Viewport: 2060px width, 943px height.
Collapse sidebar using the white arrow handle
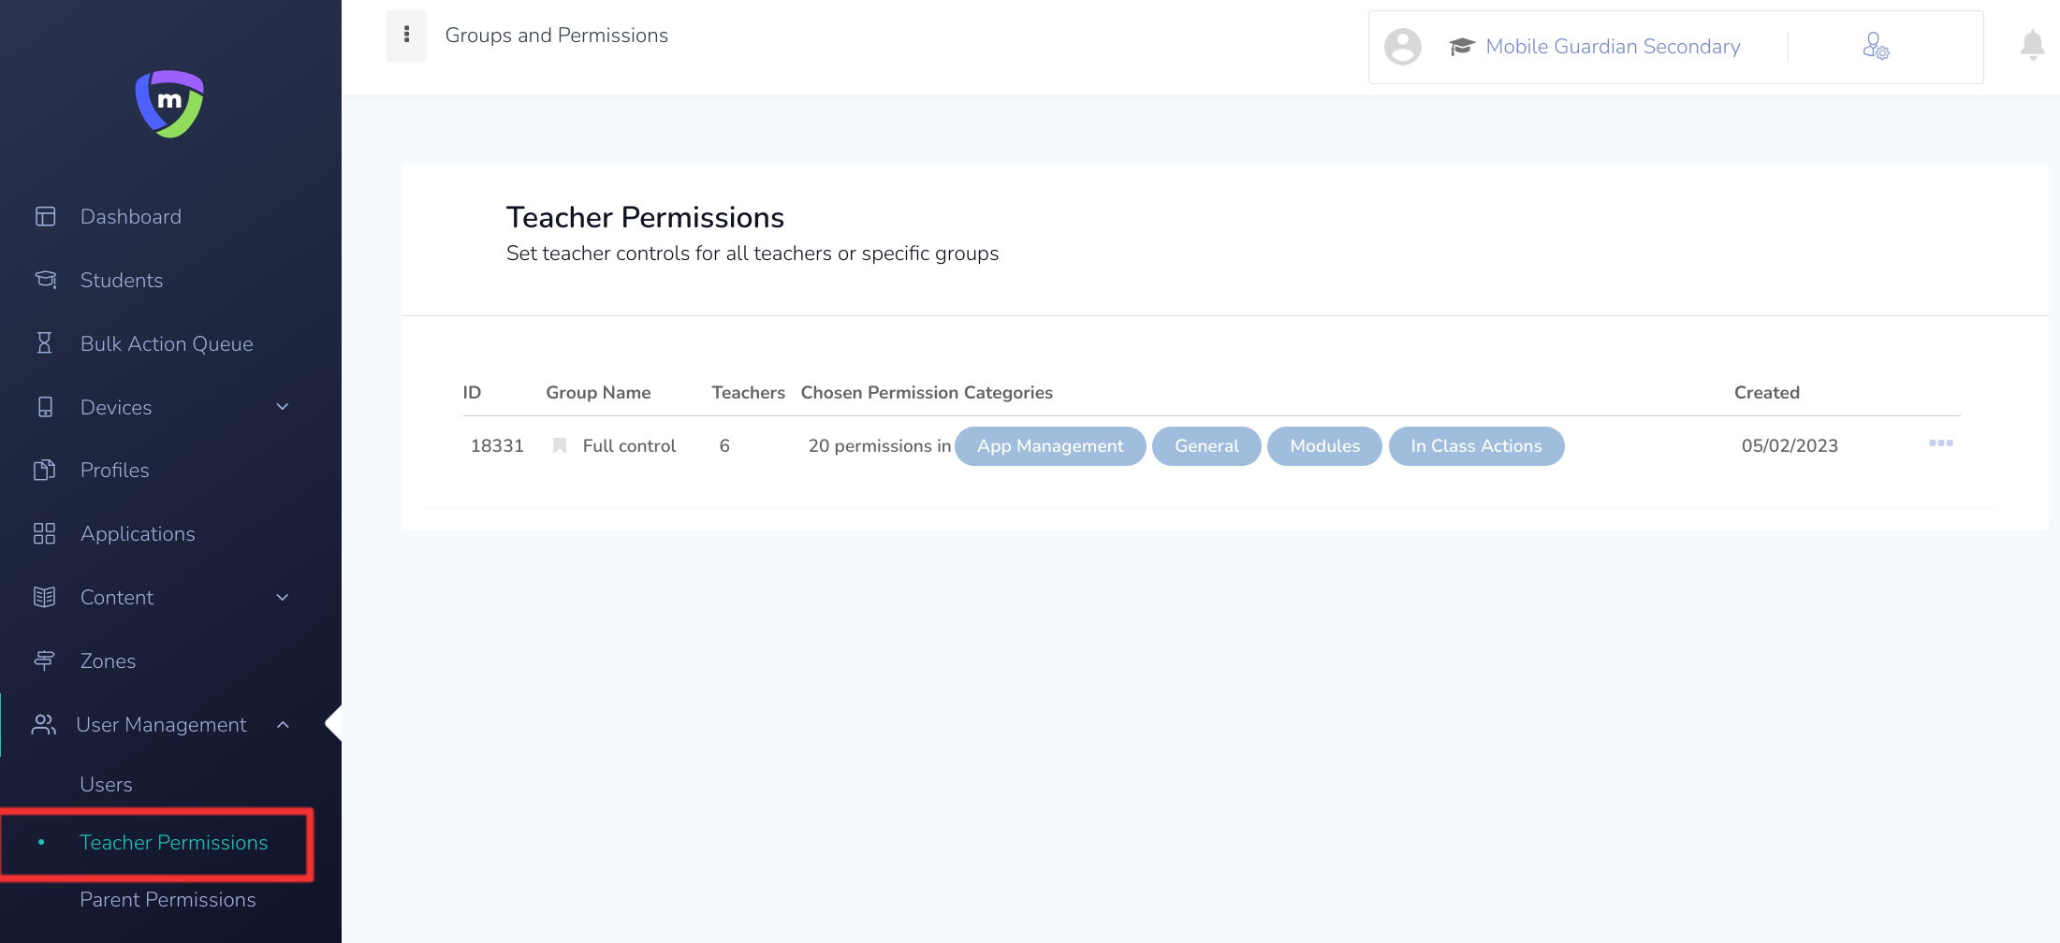(x=334, y=723)
